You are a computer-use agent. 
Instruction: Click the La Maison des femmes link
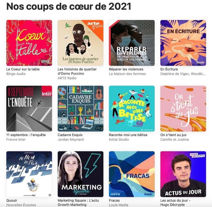pos(127,74)
